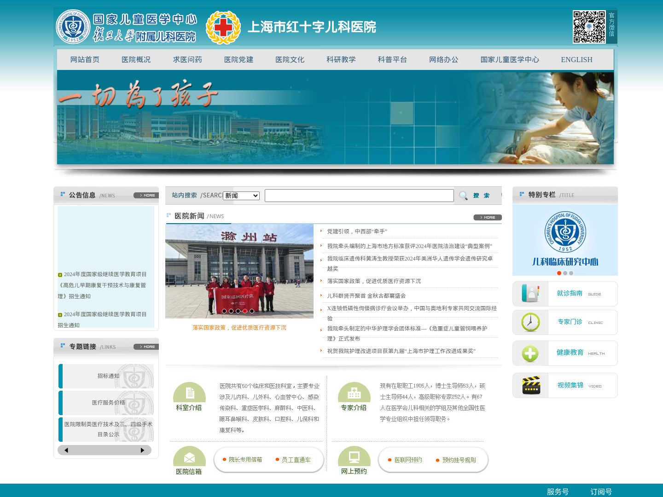This screenshot has width=663, height=497.
Task: Open 科普平台 menu item
Action: point(392,59)
